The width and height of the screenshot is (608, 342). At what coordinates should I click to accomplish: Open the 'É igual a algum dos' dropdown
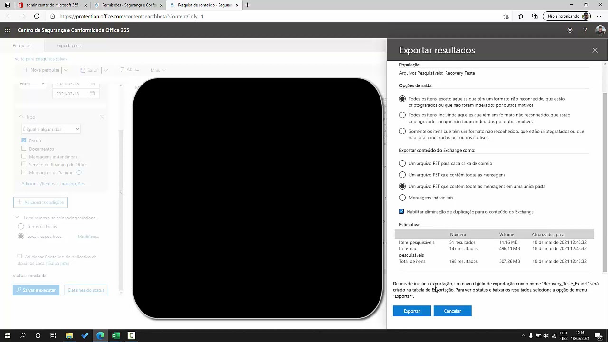(51, 129)
